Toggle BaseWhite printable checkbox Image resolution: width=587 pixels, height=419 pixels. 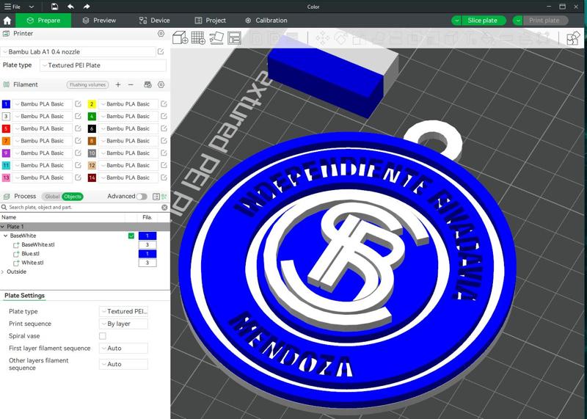coord(131,236)
